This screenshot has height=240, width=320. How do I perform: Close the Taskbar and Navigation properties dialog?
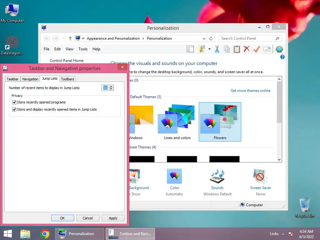point(122,67)
